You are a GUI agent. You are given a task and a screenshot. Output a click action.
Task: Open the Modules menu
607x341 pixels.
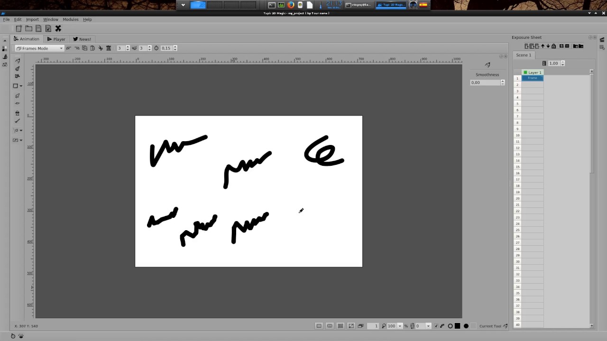[71, 19]
